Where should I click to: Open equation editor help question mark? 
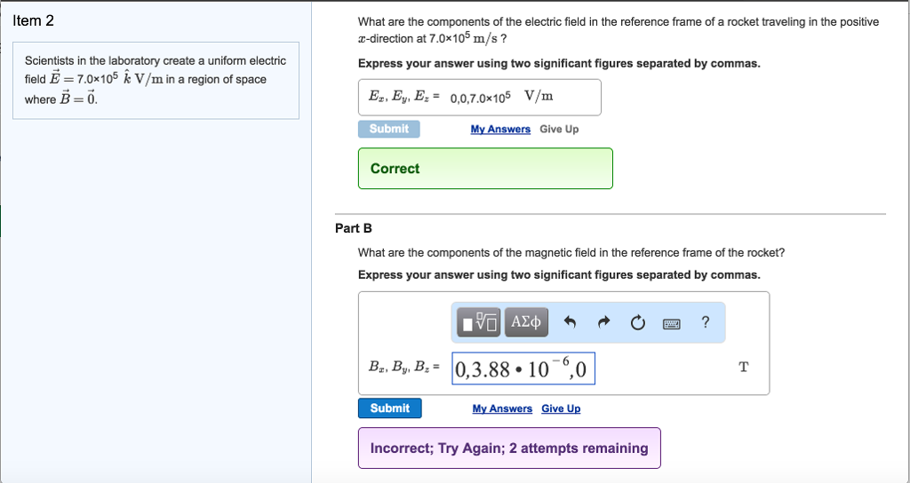(706, 322)
